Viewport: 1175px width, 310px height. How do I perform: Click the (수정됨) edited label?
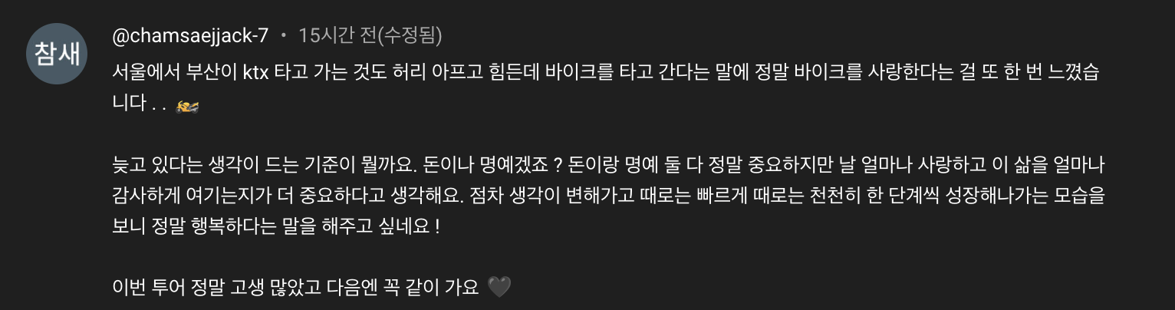(405, 35)
